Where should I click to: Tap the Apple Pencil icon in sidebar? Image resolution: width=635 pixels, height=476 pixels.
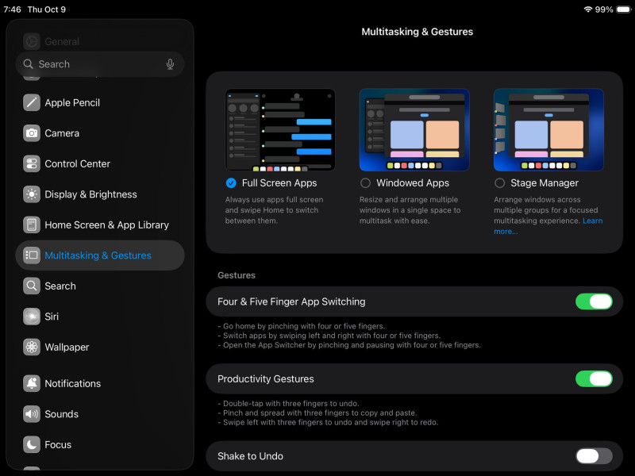pos(32,102)
